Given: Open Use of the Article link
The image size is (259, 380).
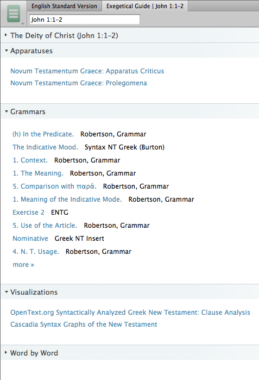Looking at the screenshot, I should (x=45, y=226).
